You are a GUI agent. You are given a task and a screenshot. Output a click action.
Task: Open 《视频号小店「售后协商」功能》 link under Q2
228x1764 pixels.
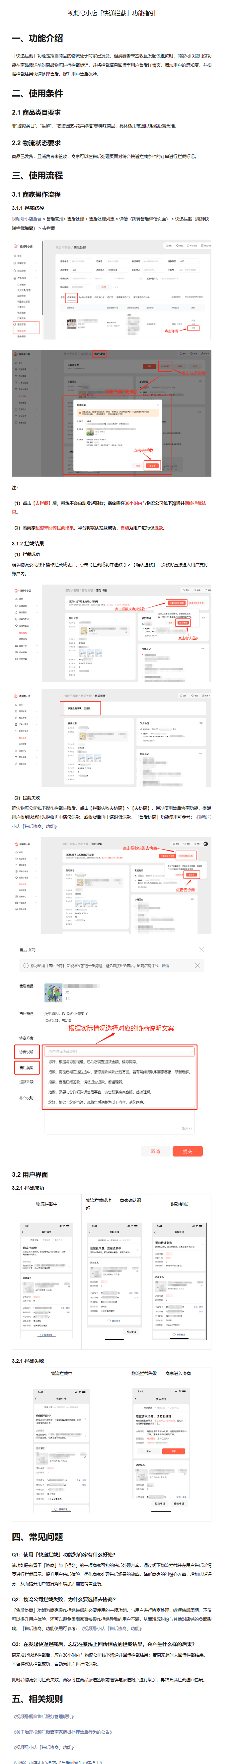[112, 1628]
